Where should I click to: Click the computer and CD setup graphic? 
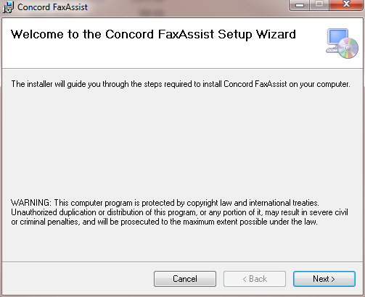pos(343,43)
